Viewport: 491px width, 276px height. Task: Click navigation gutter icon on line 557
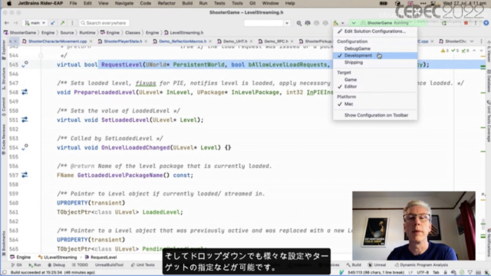[25, 175]
